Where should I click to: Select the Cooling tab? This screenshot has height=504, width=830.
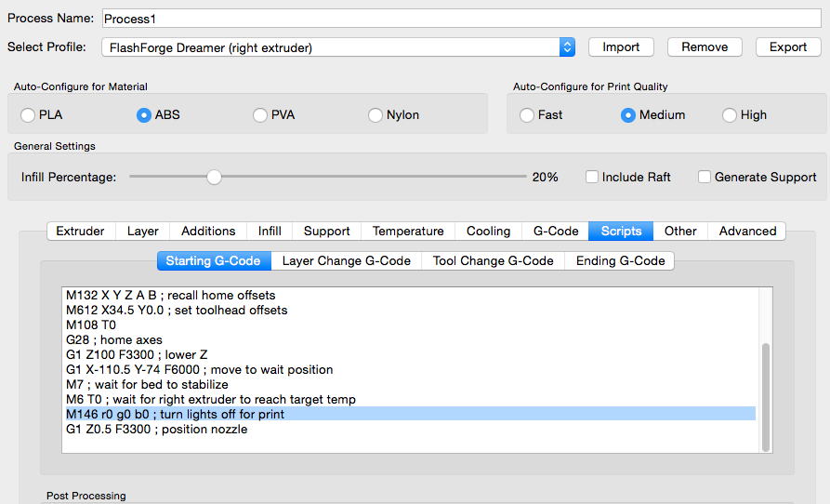pyautogui.click(x=489, y=232)
